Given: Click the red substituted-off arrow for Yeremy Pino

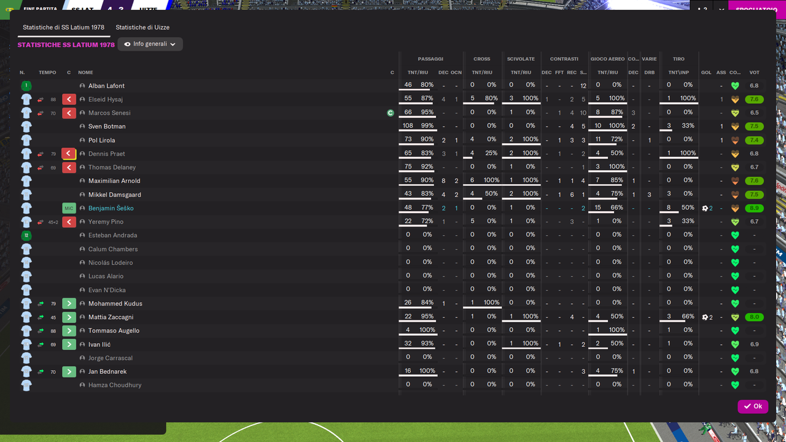Looking at the screenshot, I should tap(69, 222).
